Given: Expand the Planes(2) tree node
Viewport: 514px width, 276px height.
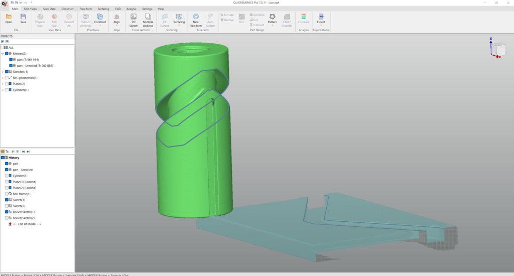Looking at the screenshot, I should pyautogui.click(x=3, y=84).
